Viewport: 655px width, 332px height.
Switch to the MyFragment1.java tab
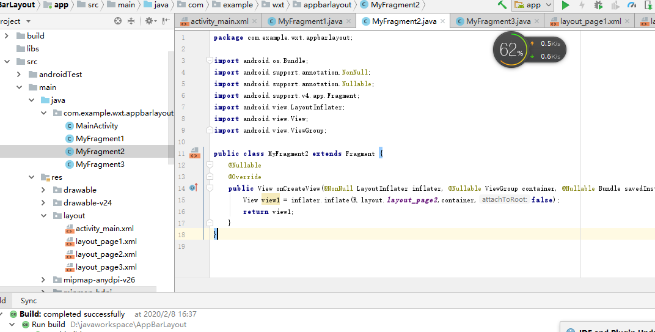310,21
